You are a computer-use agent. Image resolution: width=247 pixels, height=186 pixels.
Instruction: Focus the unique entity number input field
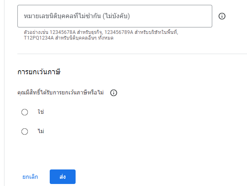point(115,16)
